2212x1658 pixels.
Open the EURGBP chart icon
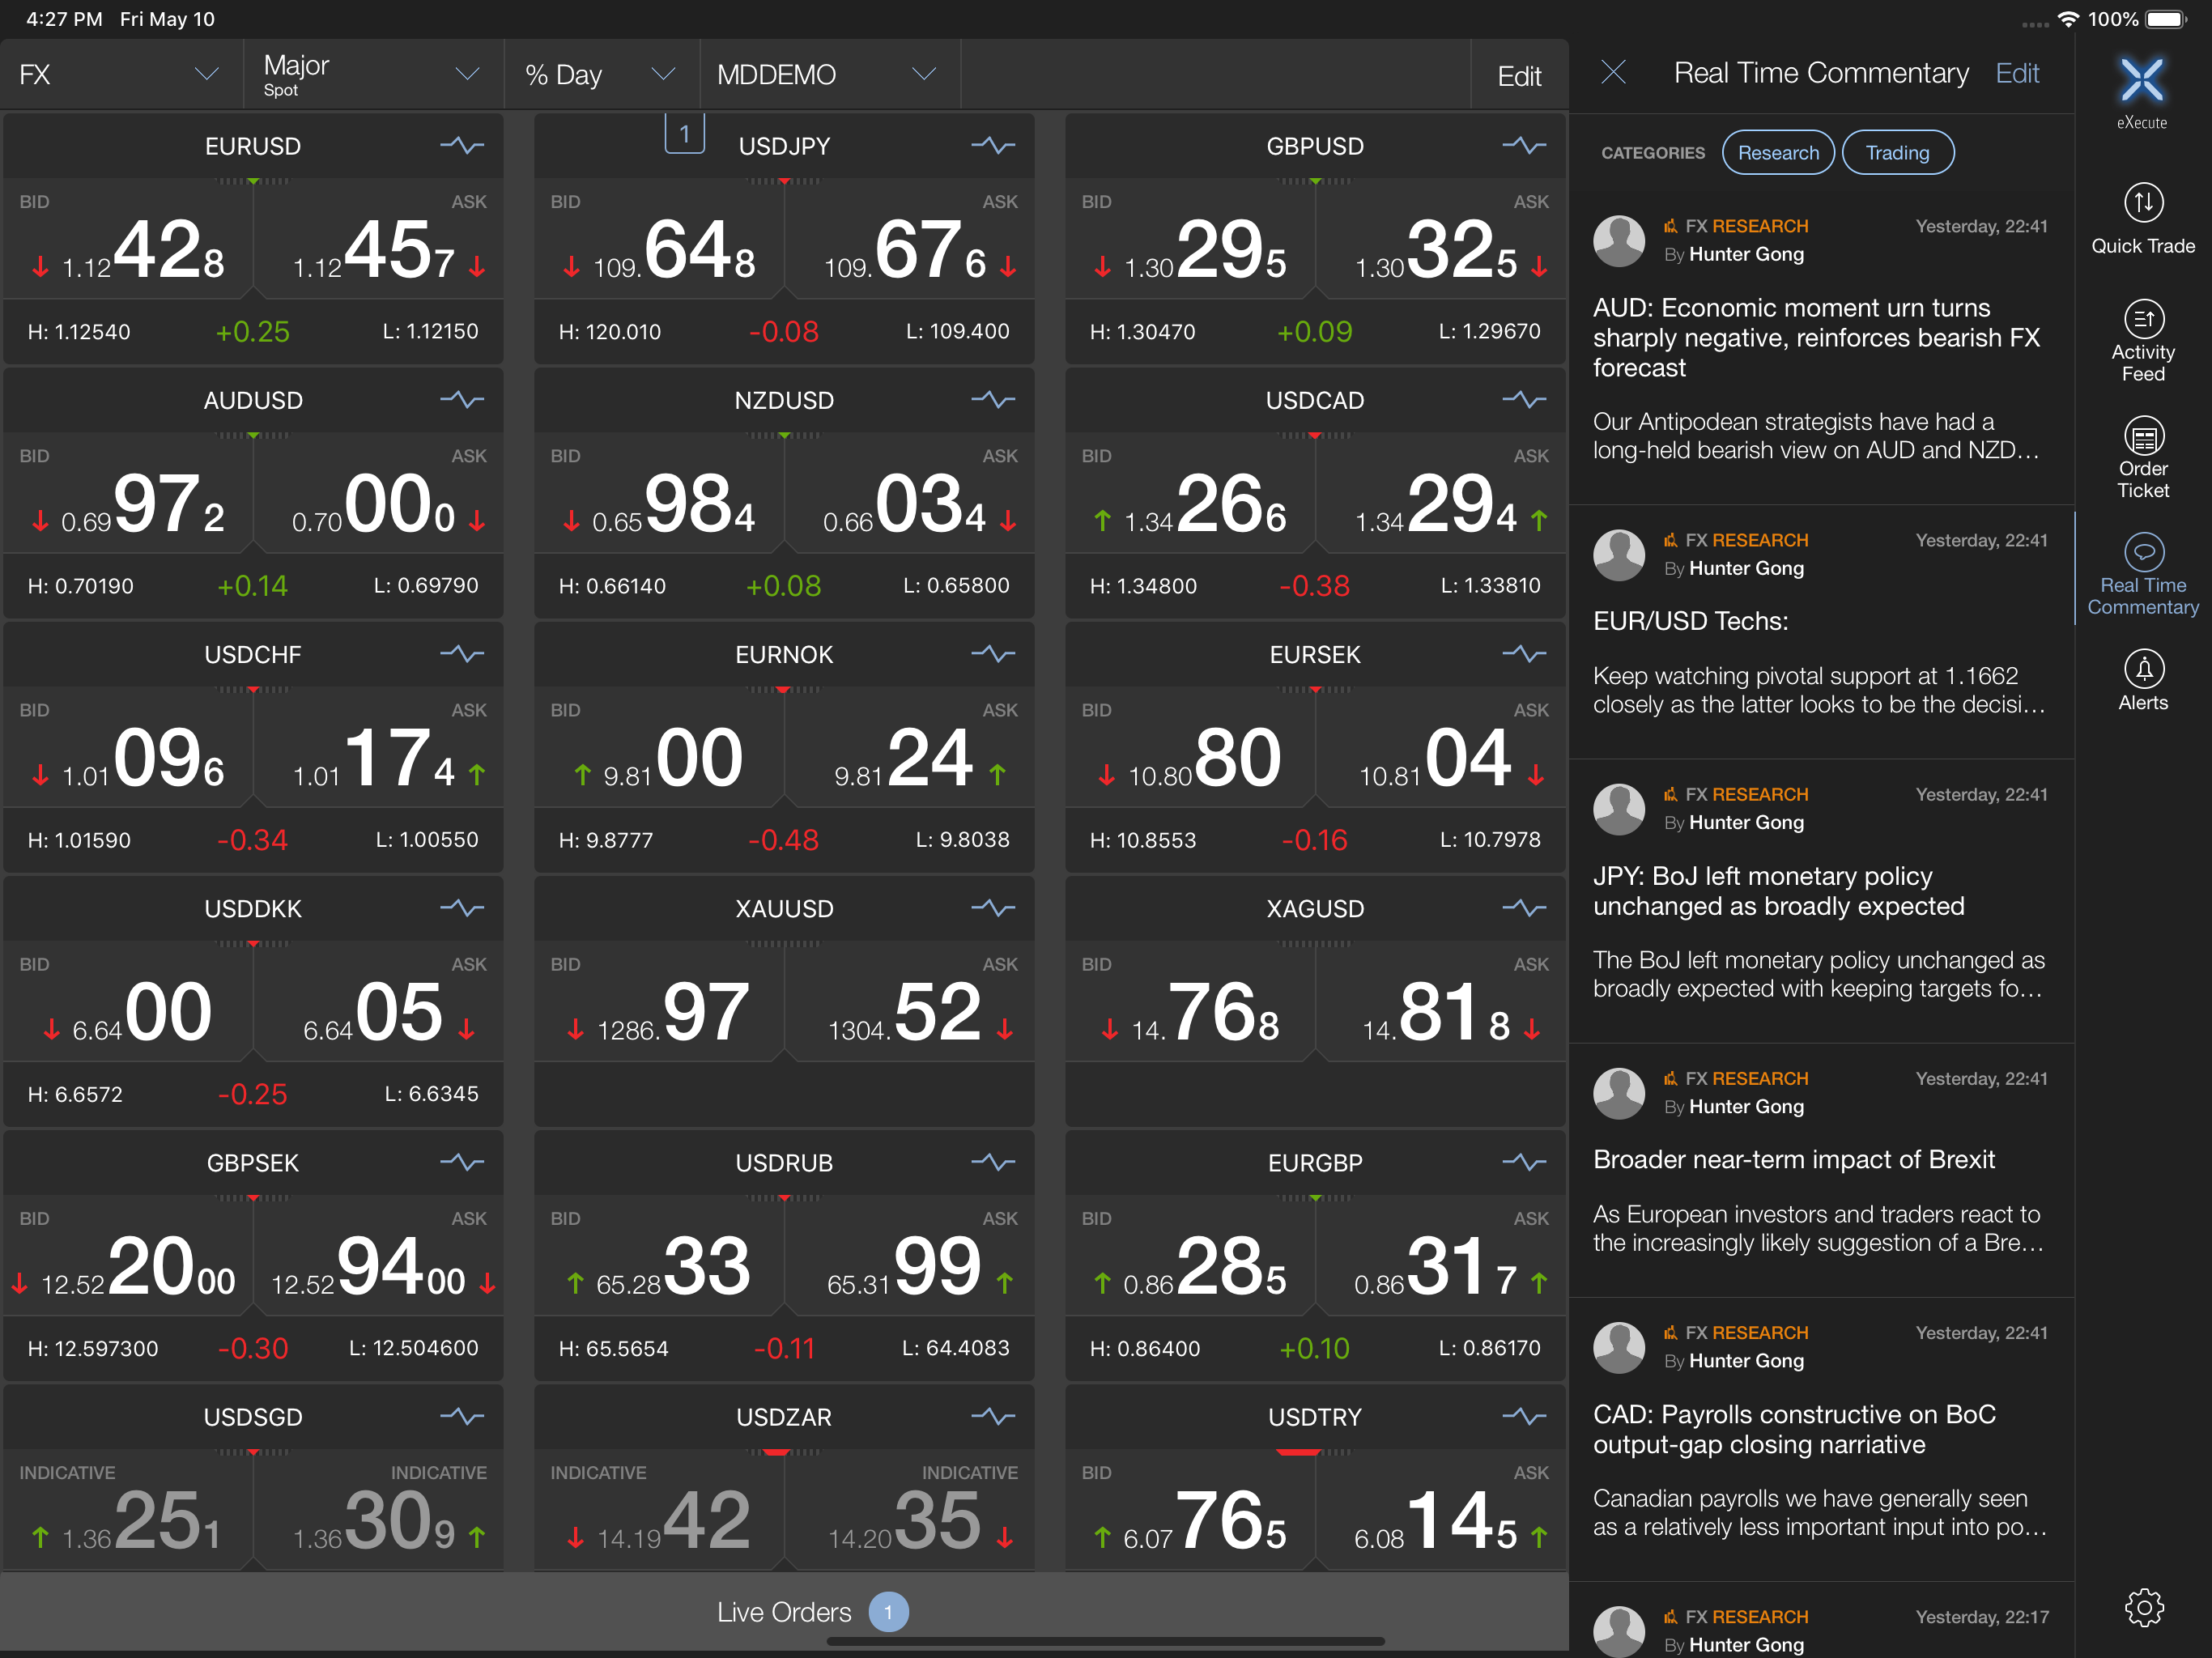[1523, 1162]
